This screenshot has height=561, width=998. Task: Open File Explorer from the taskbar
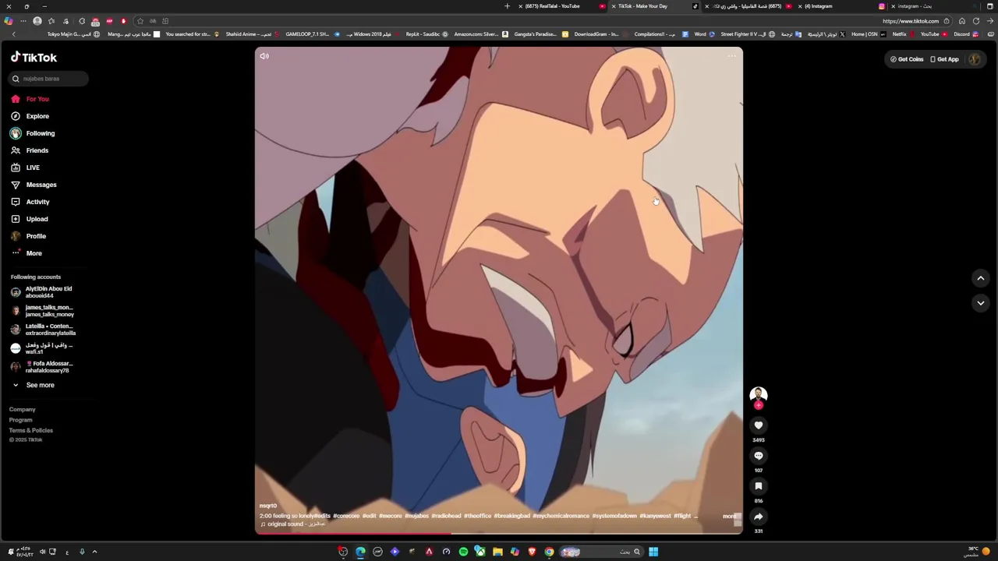coord(497,552)
